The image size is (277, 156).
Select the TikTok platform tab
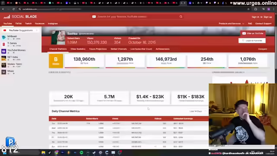click(x=18, y=23)
